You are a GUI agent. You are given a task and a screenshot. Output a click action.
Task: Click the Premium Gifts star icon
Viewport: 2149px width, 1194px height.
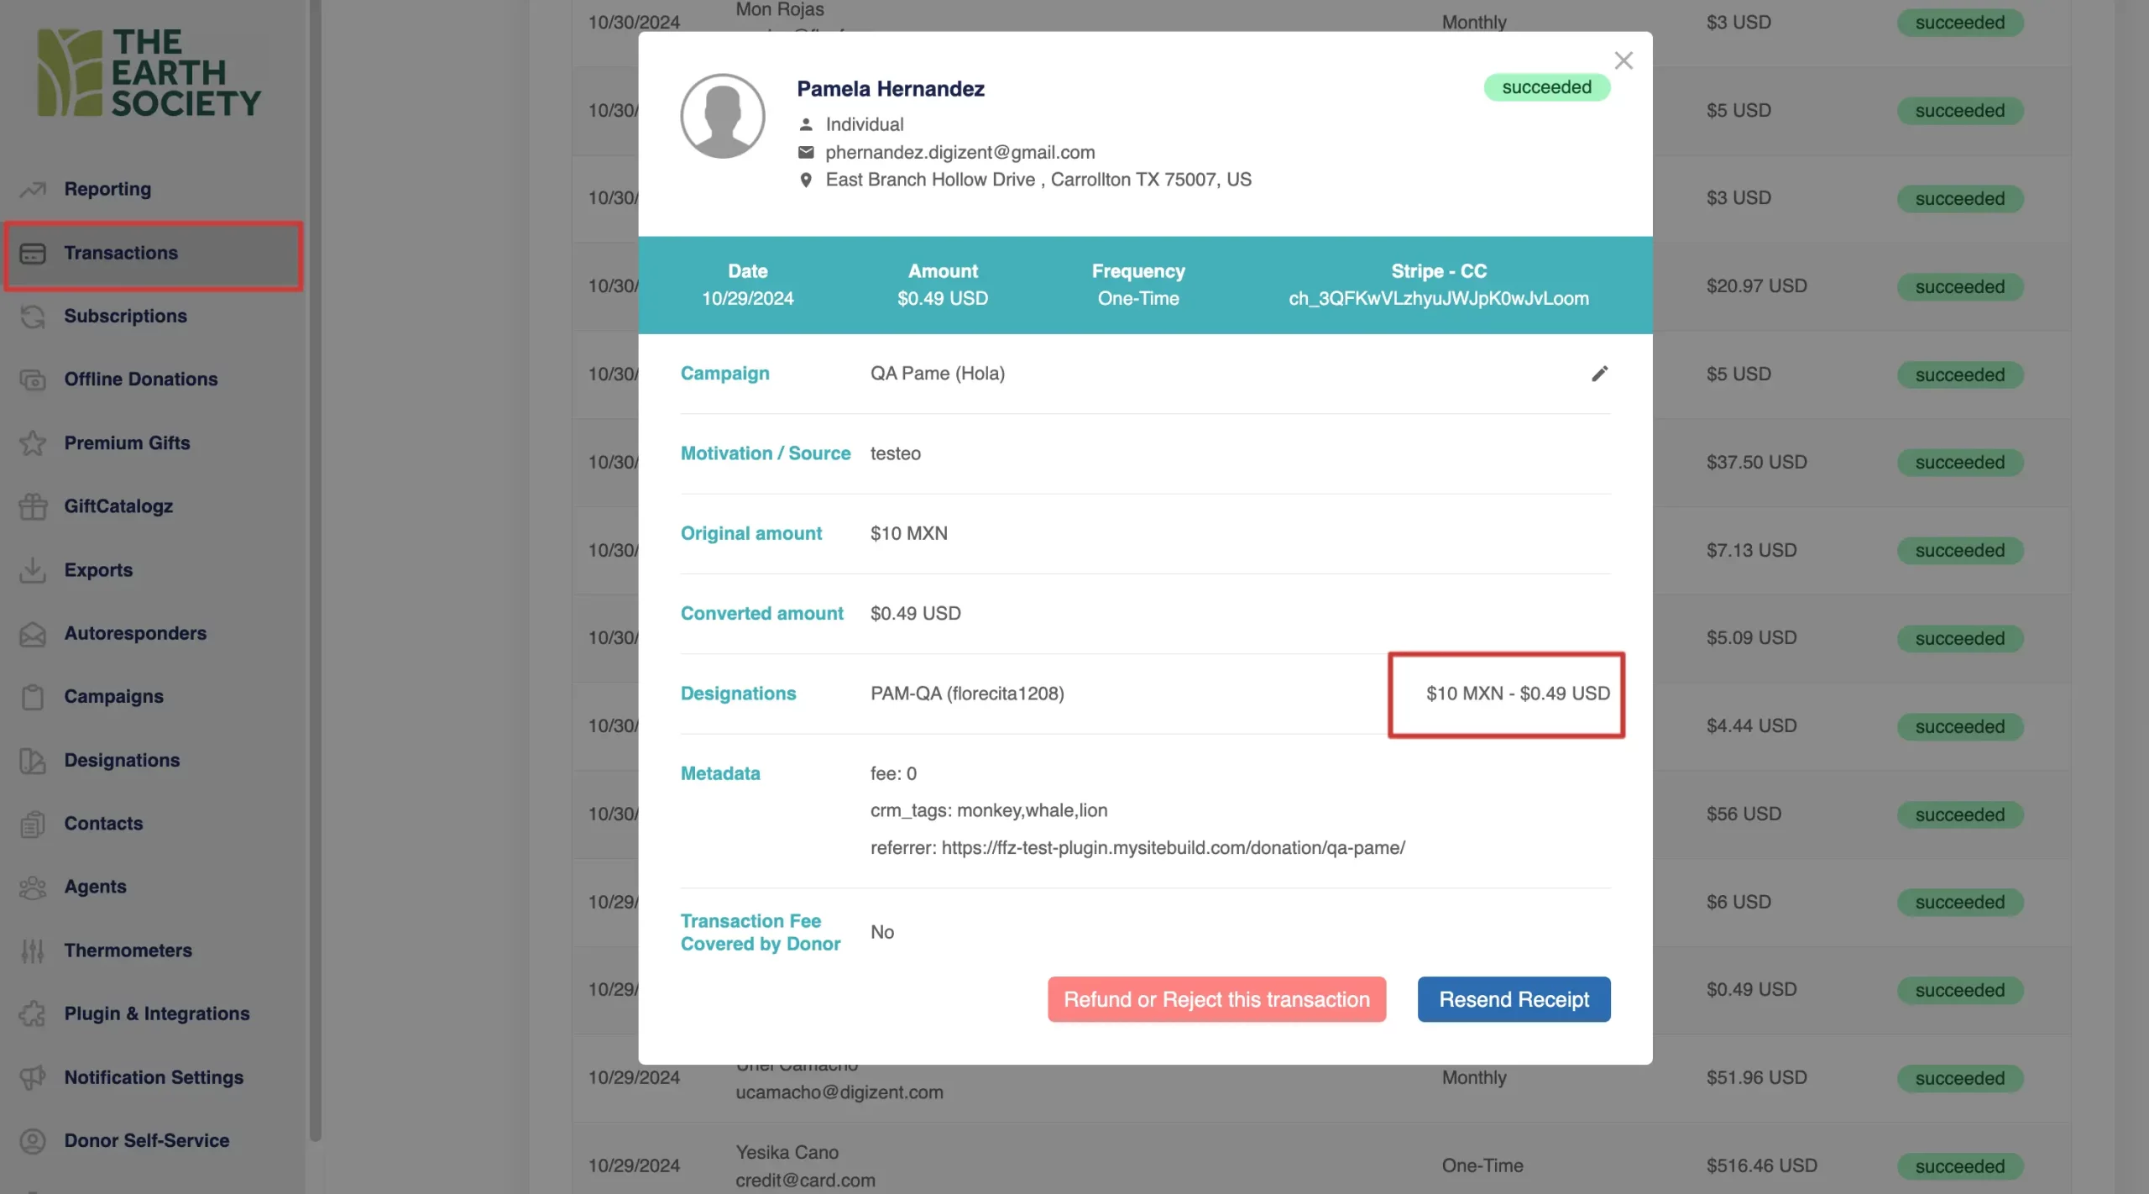pos(33,443)
